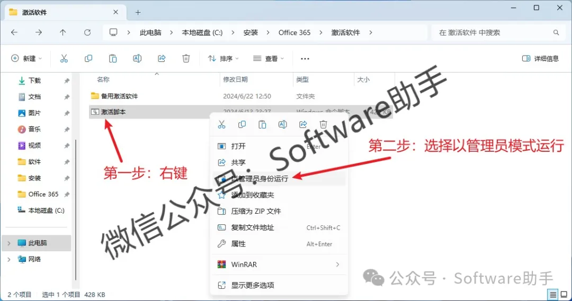Image resolution: width=572 pixels, height=301 pixels.
Task: Click the Copy icon in the context menu
Action: [242, 125]
